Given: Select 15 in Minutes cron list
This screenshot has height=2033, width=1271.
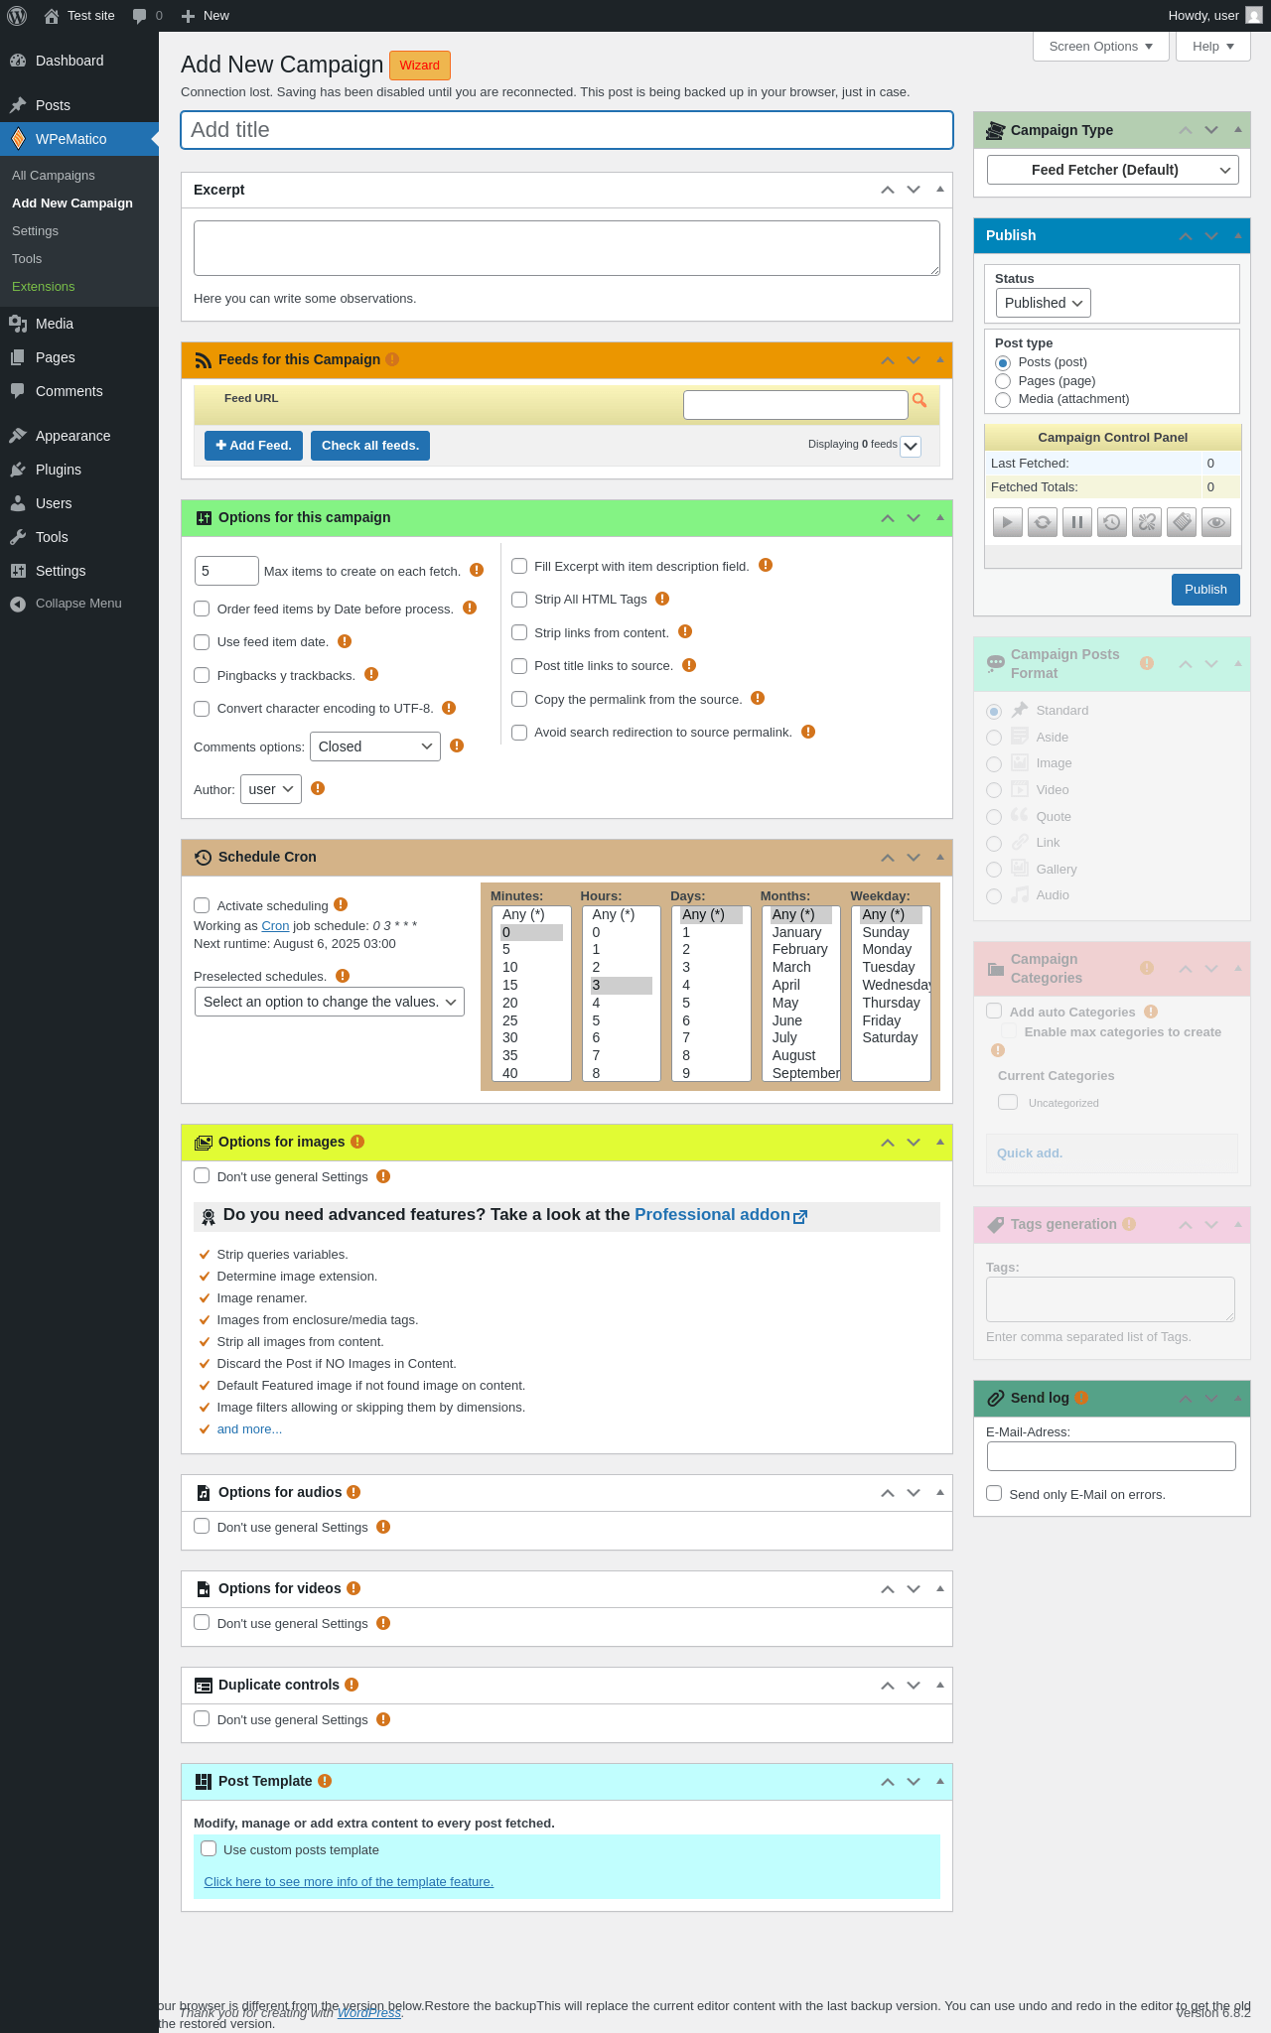Looking at the screenshot, I should coord(531,985).
